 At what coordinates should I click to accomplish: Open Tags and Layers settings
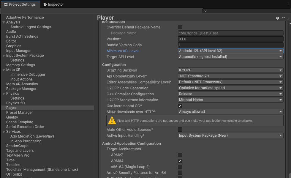point(20,150)
